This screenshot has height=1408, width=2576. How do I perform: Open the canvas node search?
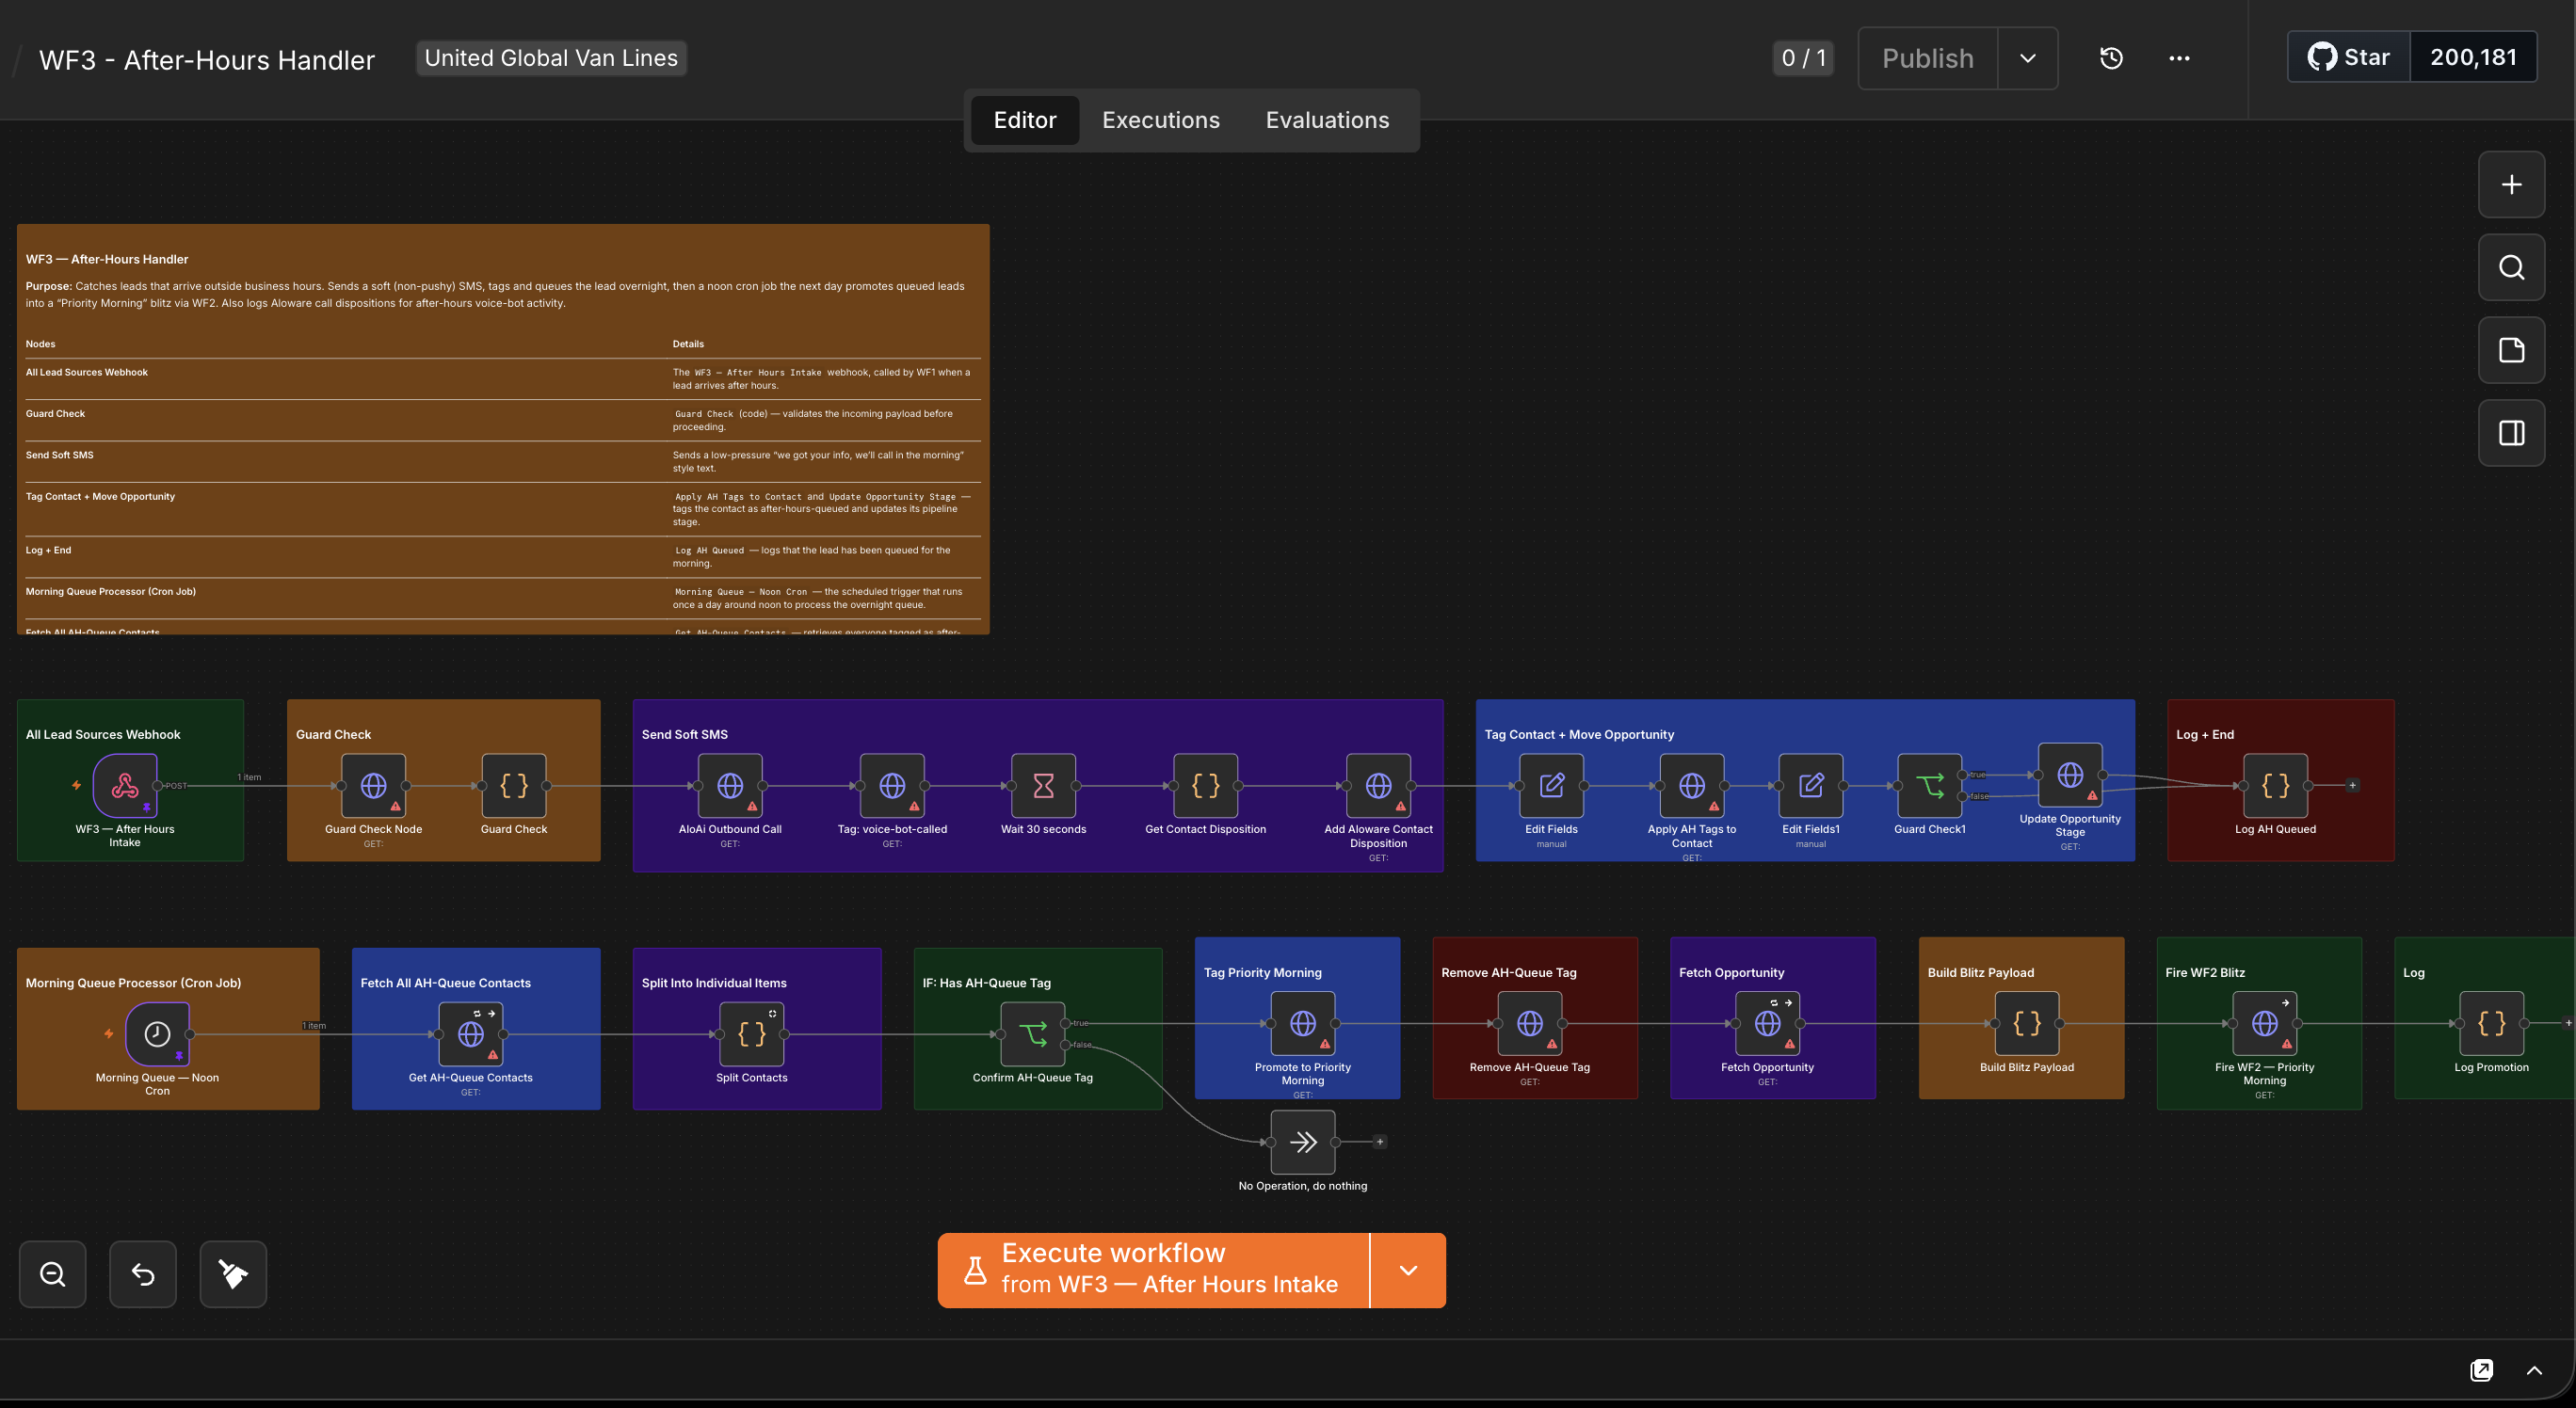[2511, 268]
